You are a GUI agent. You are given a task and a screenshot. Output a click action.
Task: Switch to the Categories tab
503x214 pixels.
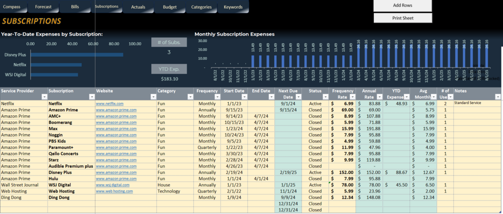pyautogui.click(x=202, y=6)
